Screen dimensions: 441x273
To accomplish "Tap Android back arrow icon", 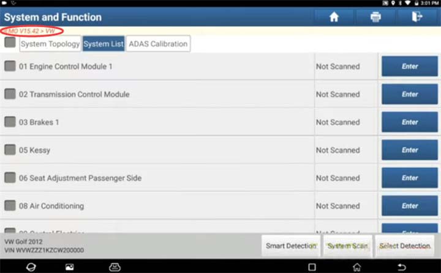I will tap(402, 267).
